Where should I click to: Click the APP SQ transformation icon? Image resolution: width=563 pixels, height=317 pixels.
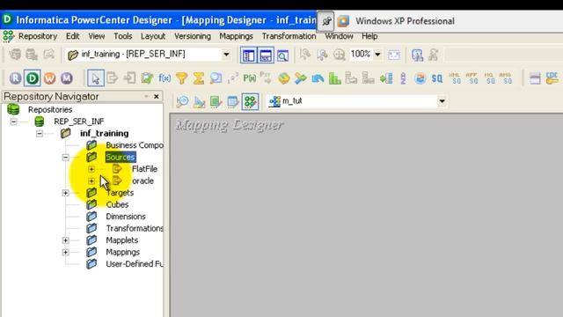click(x=472, y=78)
